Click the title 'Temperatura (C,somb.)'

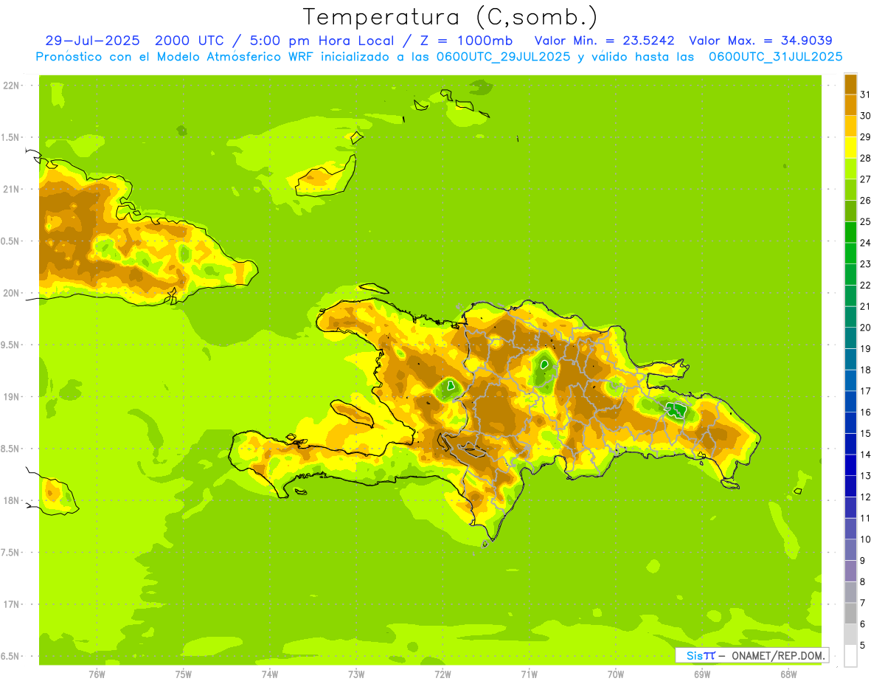[x=451, y=17]
